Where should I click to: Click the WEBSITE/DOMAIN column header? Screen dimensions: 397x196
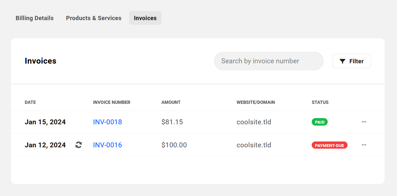(256, 102)
